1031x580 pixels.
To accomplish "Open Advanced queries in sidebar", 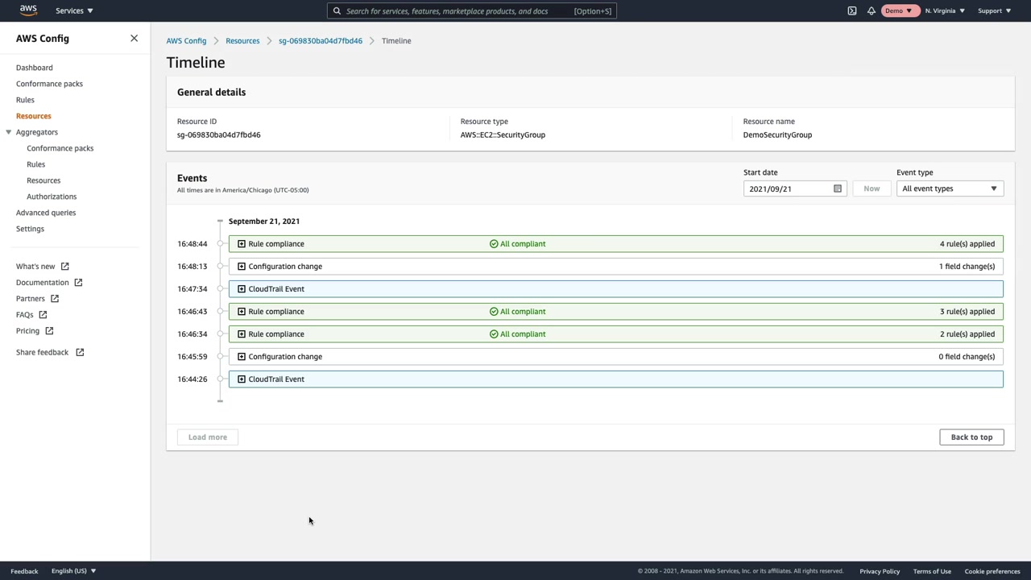I will coord(46,213).
